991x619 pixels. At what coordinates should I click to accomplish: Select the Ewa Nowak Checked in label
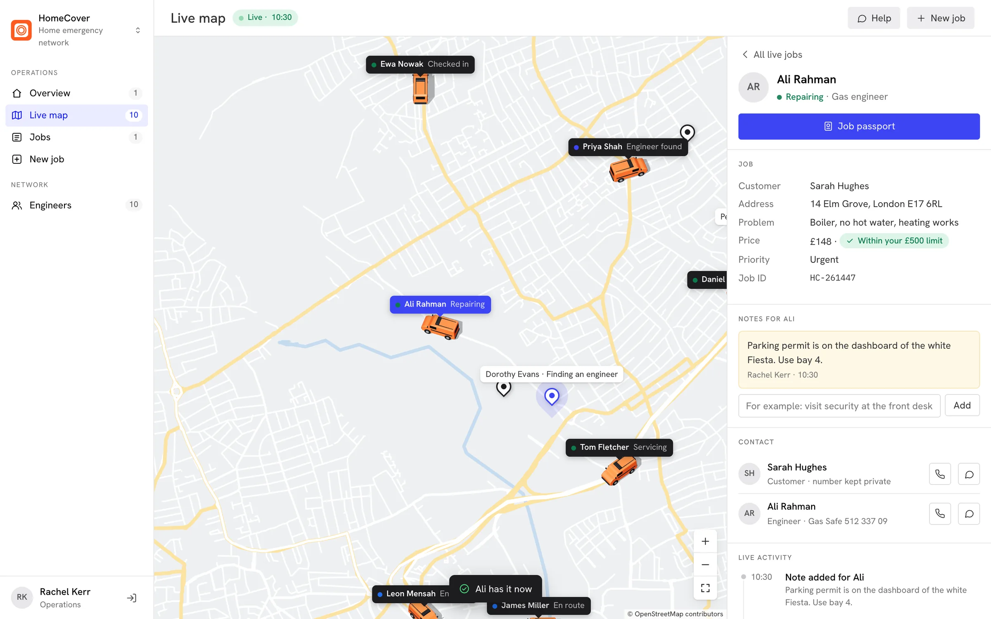[x=420, y=64]
